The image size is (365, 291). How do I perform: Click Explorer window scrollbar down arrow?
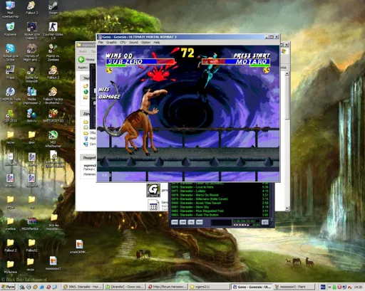[287, 208]
